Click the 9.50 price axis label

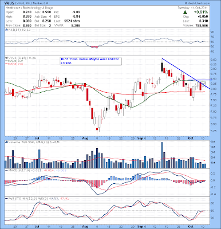click(214, 60)
